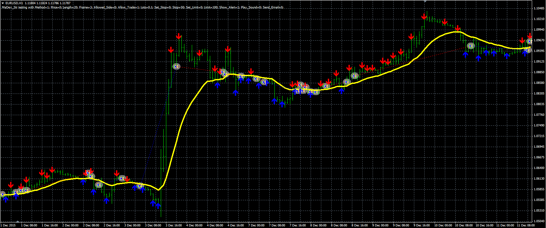
Task: Select the blue buy arrow beside the lowest candle
Action: tap(158, 205)
